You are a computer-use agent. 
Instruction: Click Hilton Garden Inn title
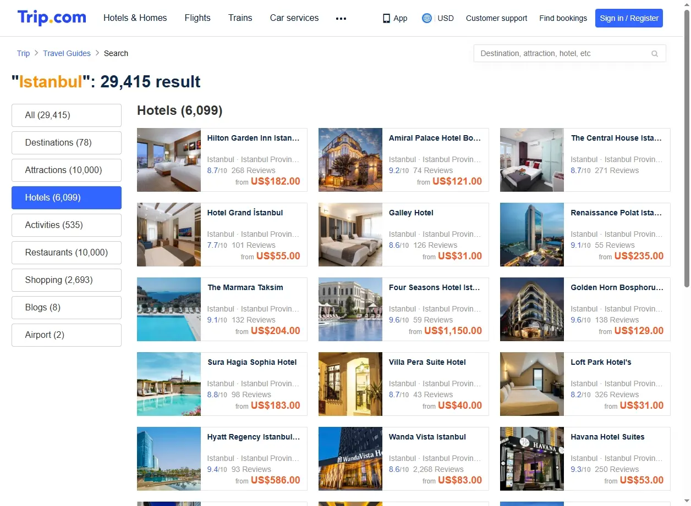coord(254,138)
